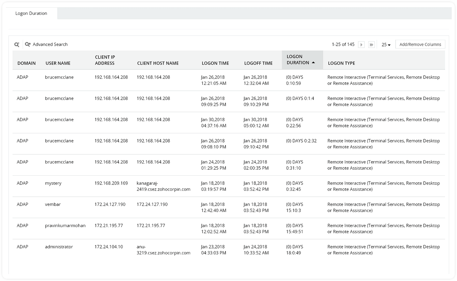Sort by the Logoff Time column
457x281 pixels.
258,63
